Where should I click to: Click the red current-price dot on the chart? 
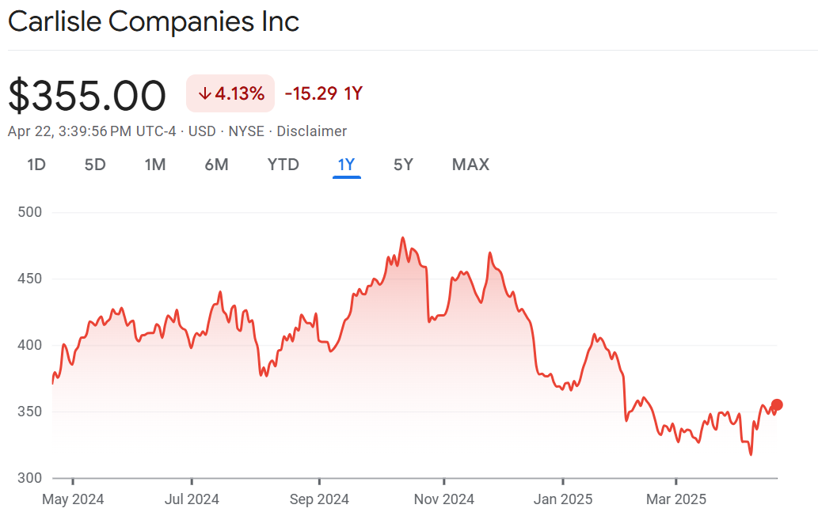(777, 405)
